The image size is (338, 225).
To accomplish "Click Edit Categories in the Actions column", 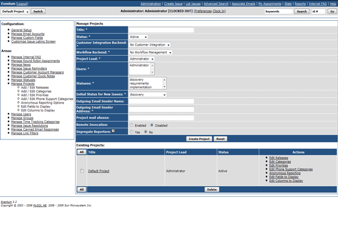I will 280,161.
